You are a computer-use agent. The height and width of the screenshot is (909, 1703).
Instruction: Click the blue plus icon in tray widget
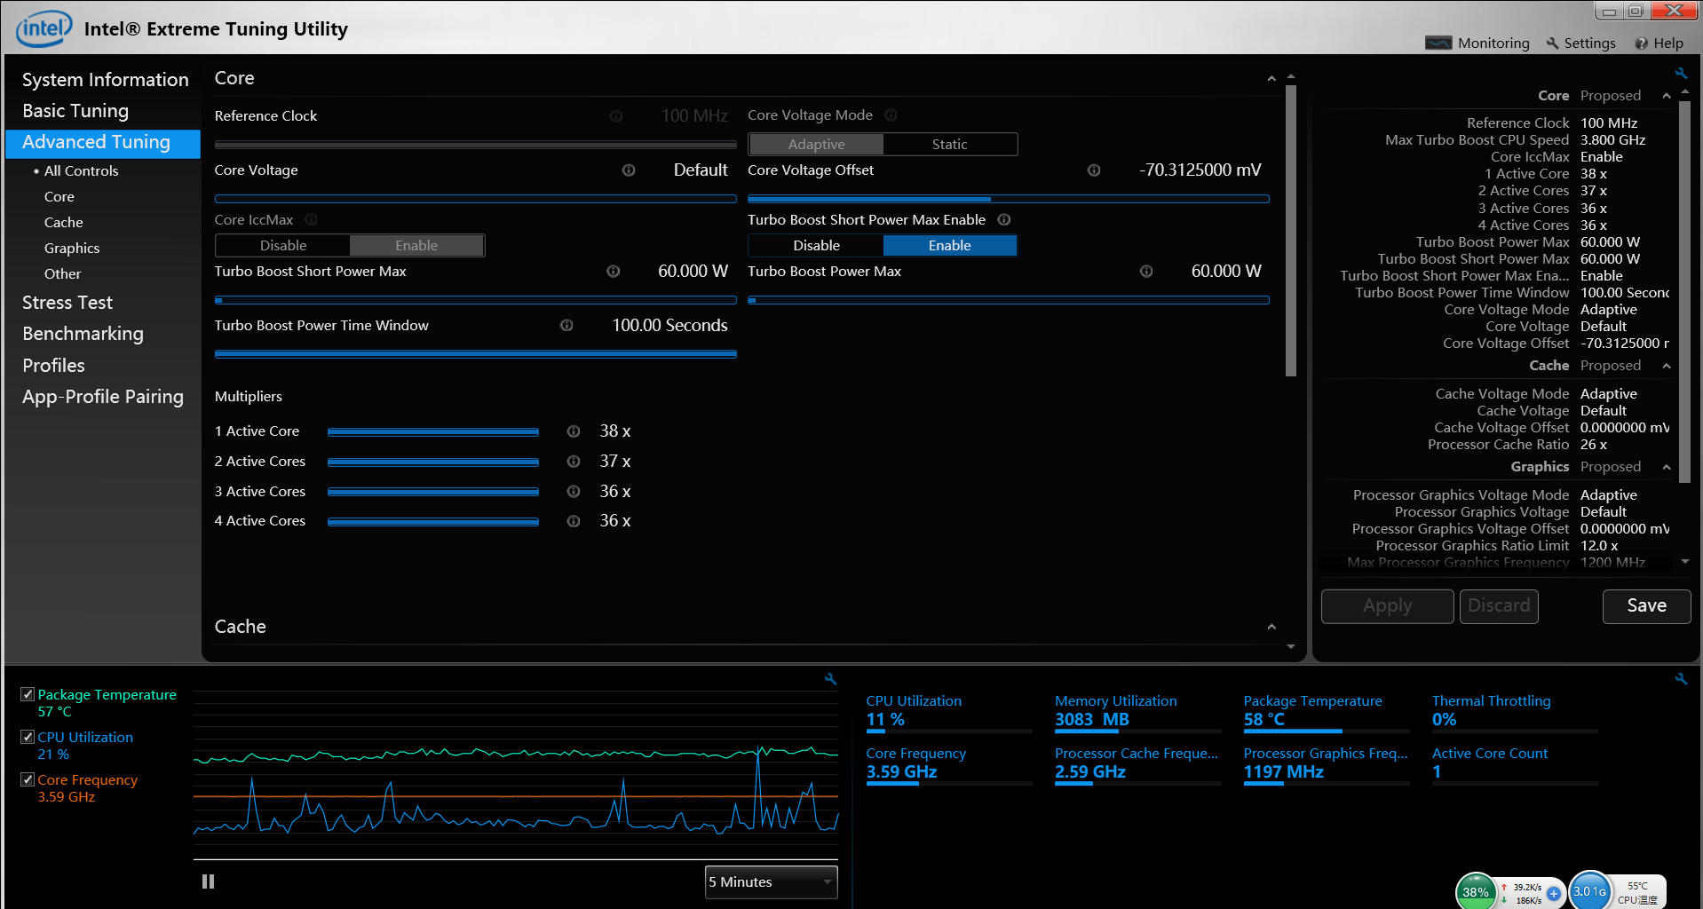(1554, 893)
